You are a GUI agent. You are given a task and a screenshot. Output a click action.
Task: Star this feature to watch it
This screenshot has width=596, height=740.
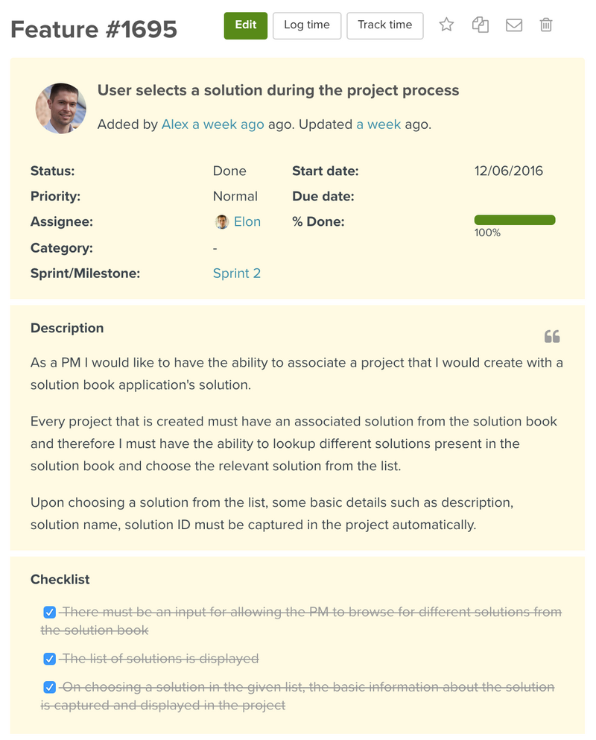click(446, 25)
